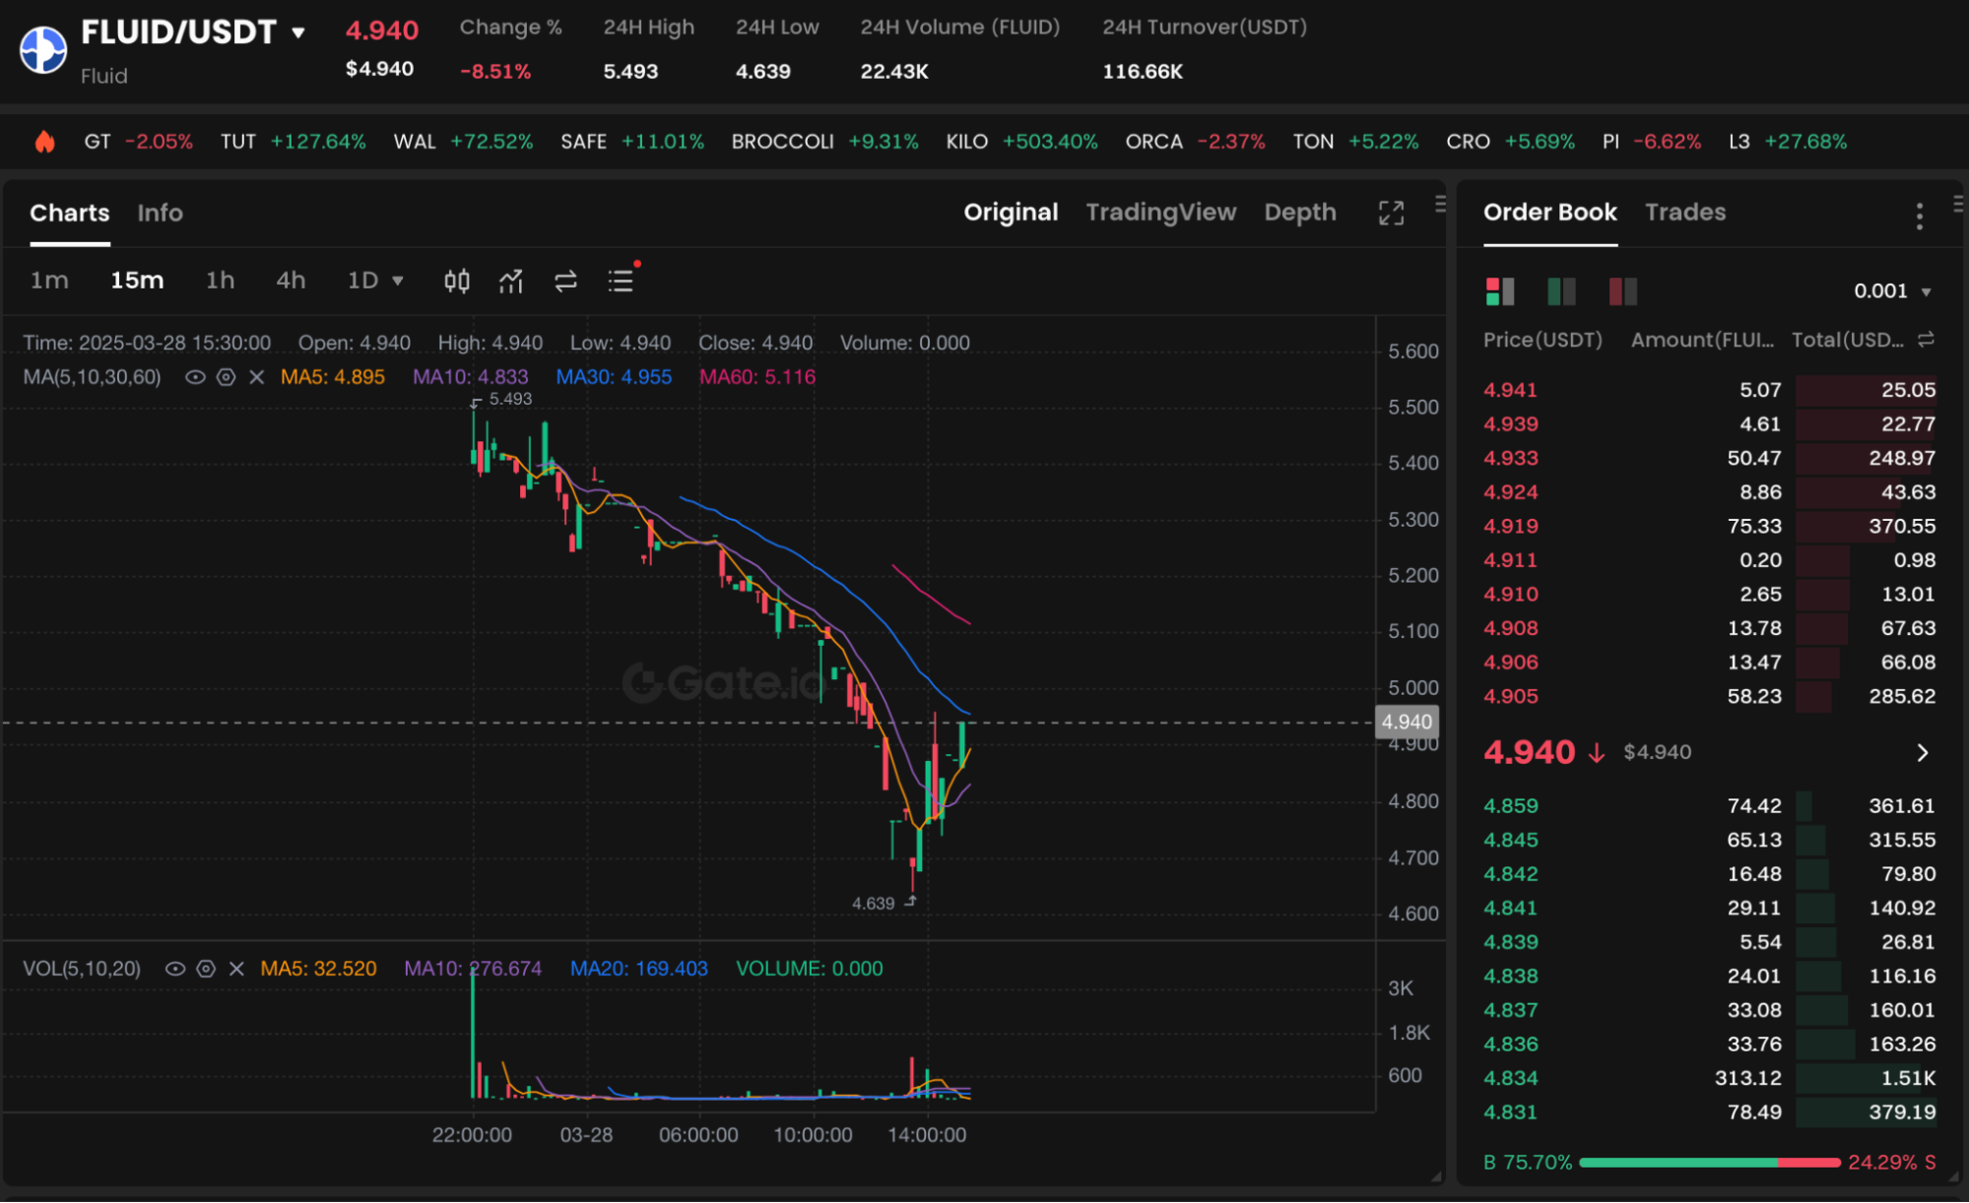Select the buy-only order book view icon
The width and height of the screenshot is (1969, 1203).
pyautogui.click(x=1561, y=291)
